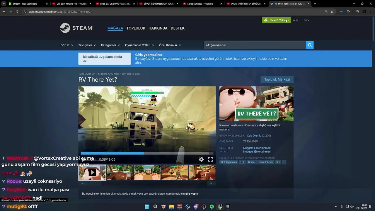The image size is (375, 211).
Task: Mute the trailer volume icon
Action: click(x=92, y=159)
